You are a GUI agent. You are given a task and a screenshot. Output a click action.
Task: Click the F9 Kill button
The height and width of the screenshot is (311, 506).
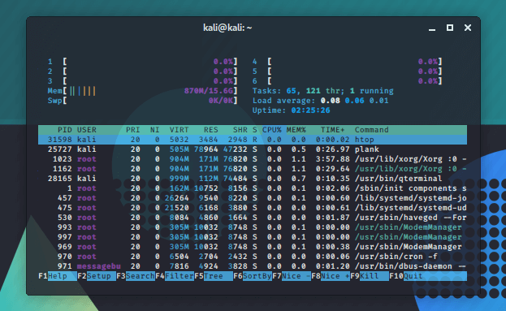point(370,276)
